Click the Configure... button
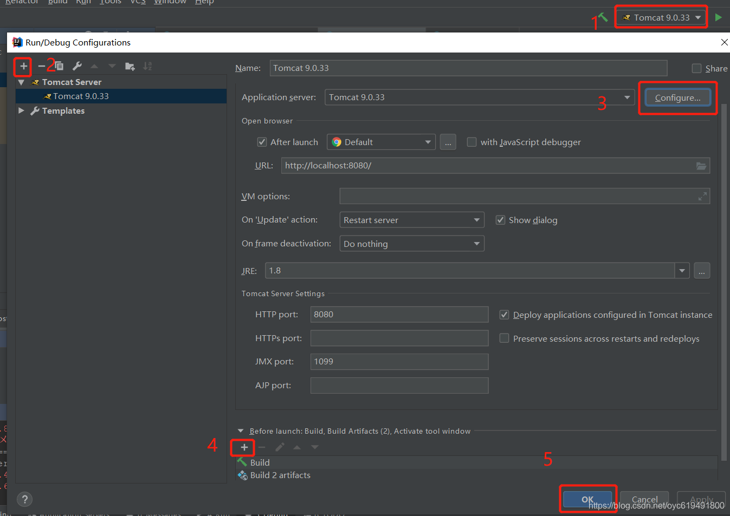Image resolution: width=730 pixels, height=516 pixels. 677,97
